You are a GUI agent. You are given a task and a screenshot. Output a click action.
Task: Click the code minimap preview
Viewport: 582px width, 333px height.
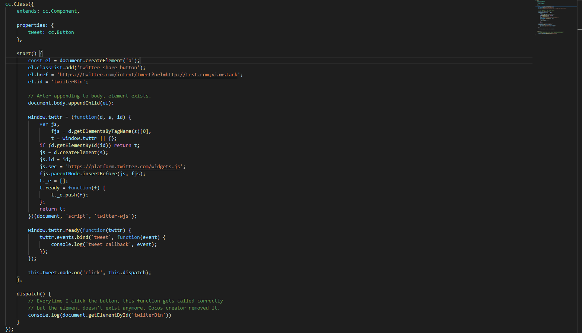[551, 18]
